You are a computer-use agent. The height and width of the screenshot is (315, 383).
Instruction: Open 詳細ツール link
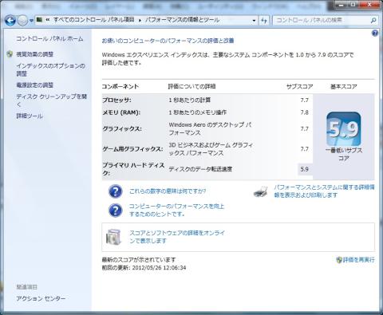tap(30, 116)
